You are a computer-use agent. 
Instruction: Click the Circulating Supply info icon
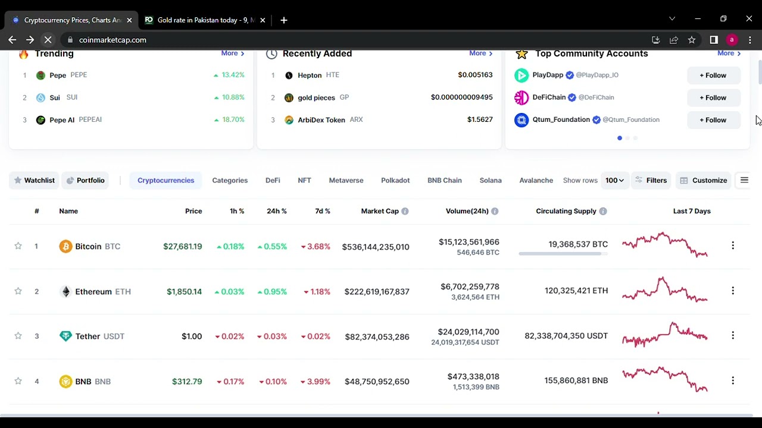pos(603,211)
